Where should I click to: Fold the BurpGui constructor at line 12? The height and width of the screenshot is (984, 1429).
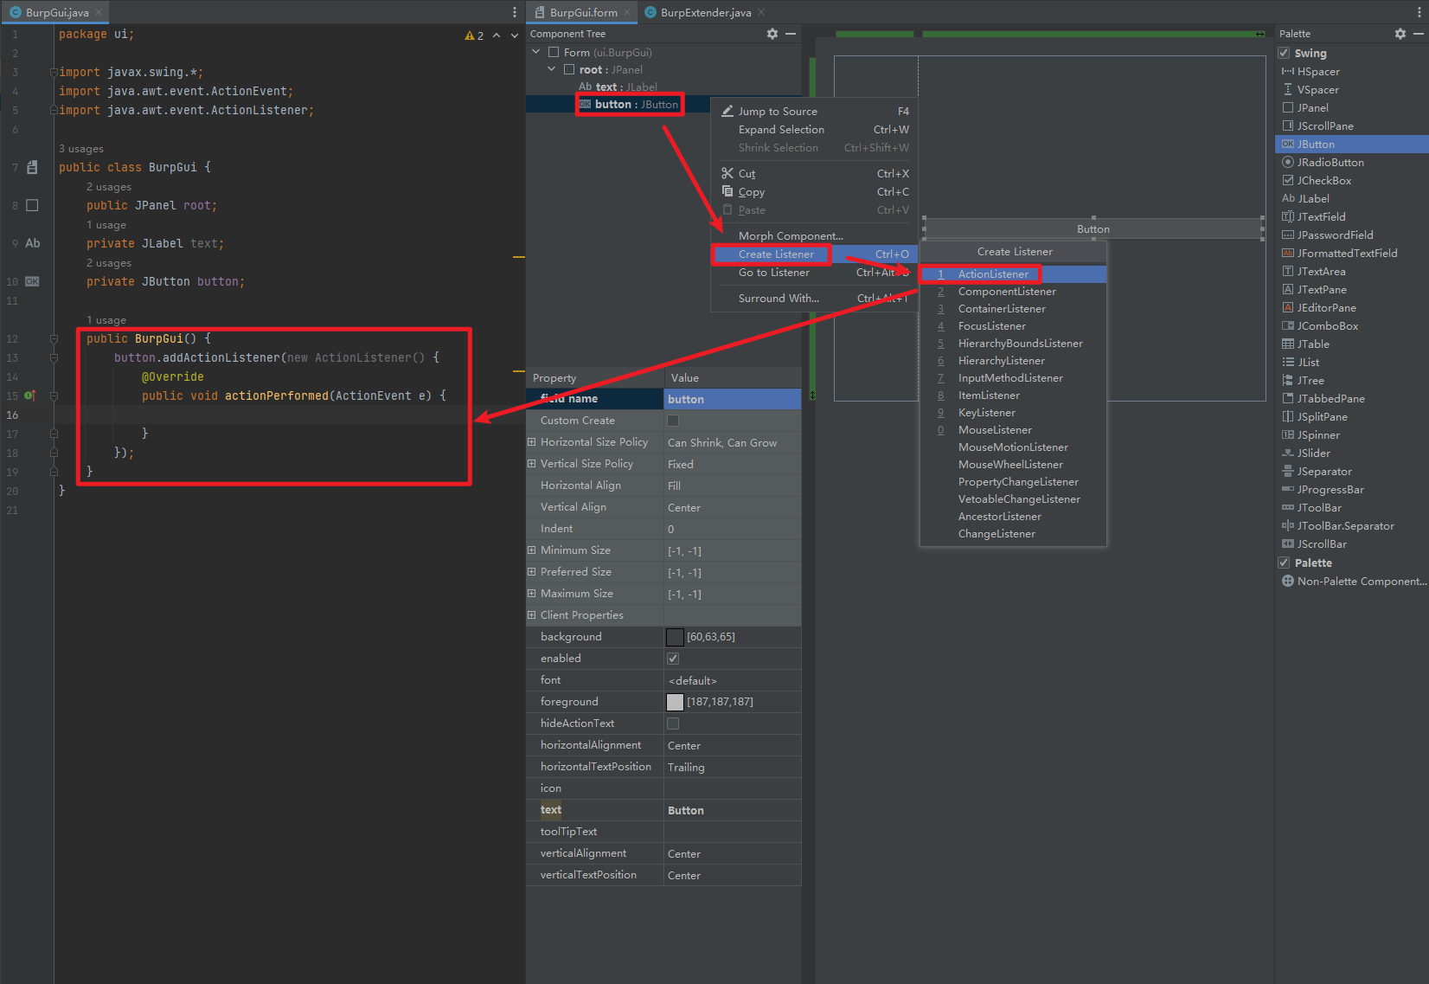click(54, 339)
